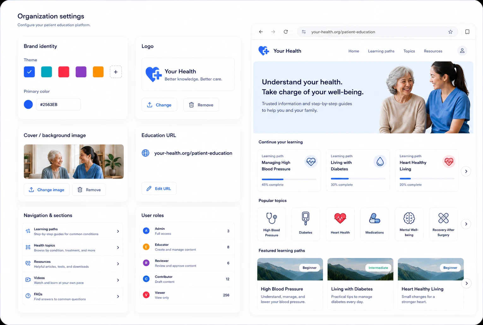Viewport: 483px width, 325px height.
Task: Open the Mental Well-being brain topic
Action: click(x=409, y=224)
